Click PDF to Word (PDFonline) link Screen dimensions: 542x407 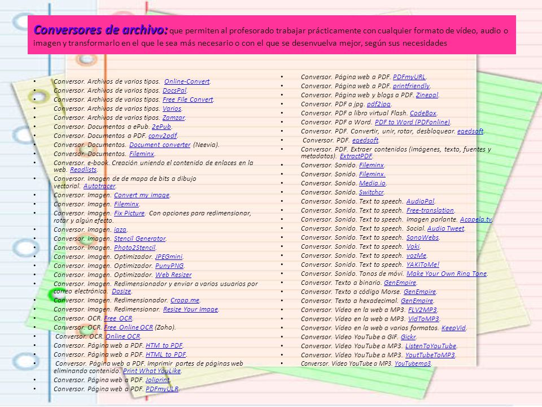[412, 122]
